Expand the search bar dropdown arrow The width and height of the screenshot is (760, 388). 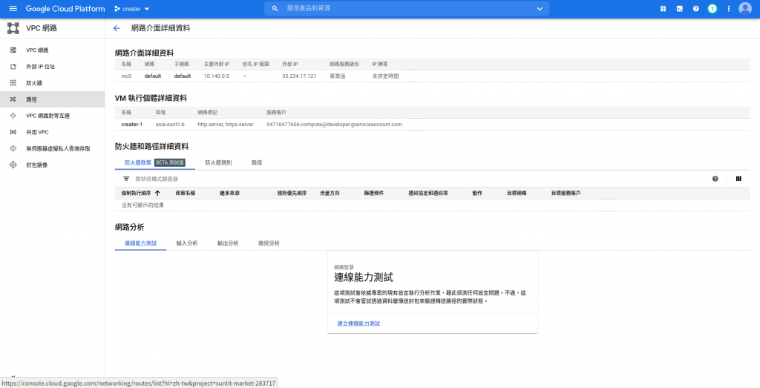[540, 9]
